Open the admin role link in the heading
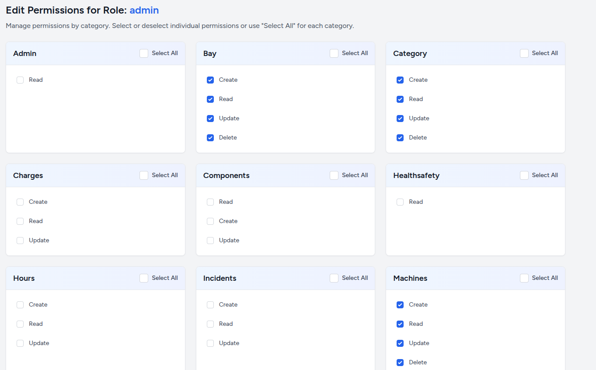Screen dimensions: 596x370 pyautogui.click(x=144, y=10)
